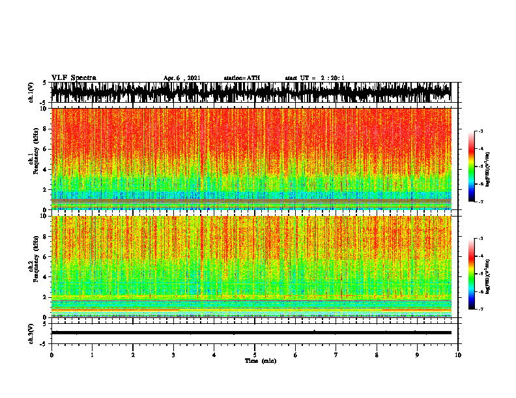The width and height of the screenshot is (516, 398).
Task: Select the "ch.1(V)" waveform axis label
Action: (31, 92)
